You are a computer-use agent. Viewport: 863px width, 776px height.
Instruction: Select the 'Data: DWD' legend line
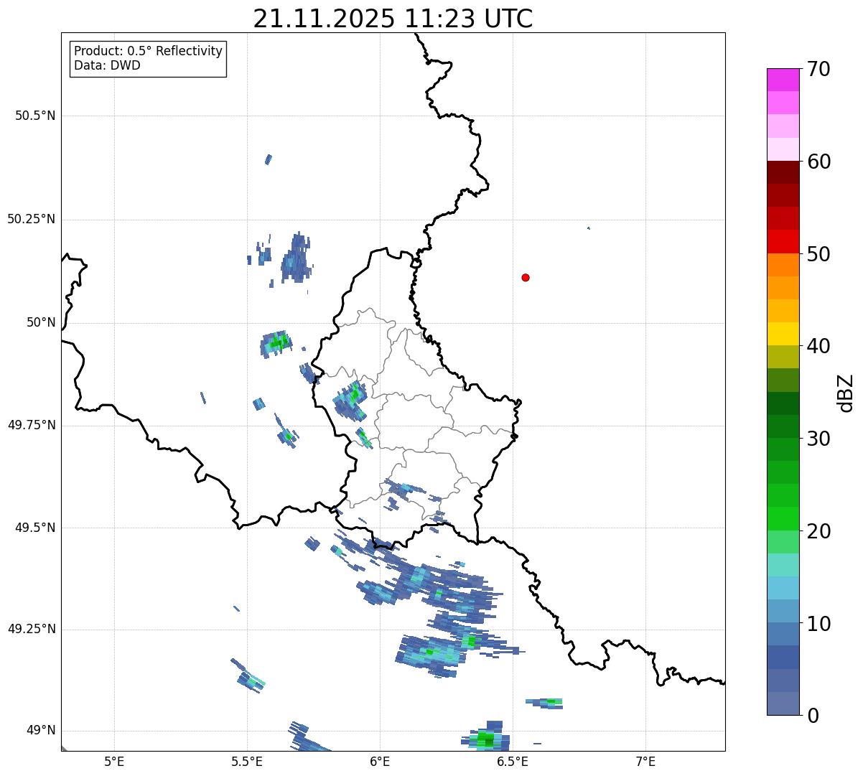tap(107, 65)
